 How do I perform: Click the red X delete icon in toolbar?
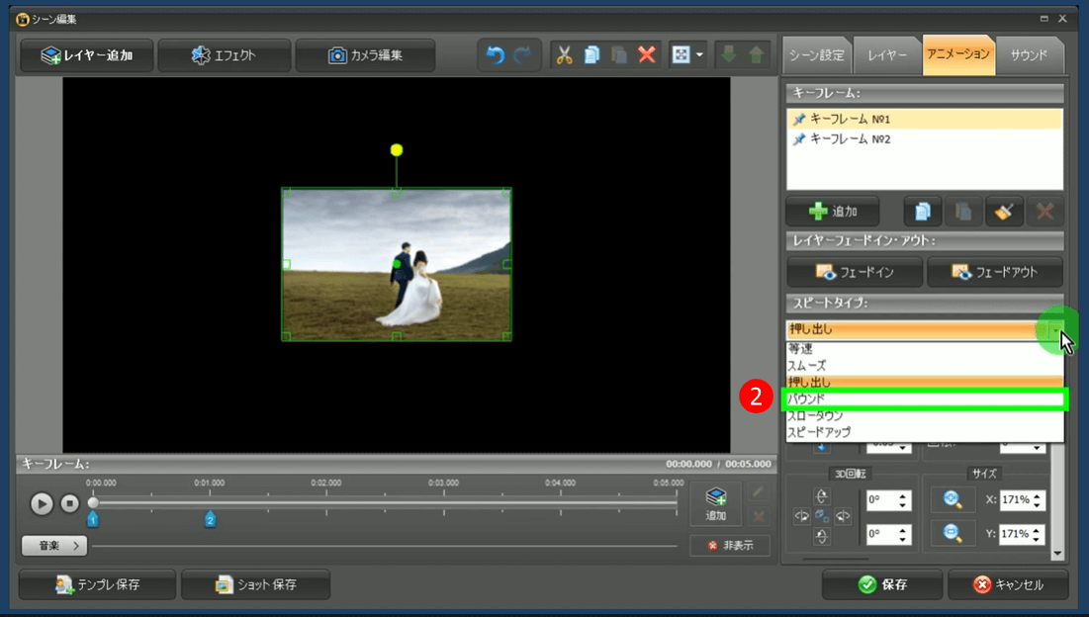(647, 55)
